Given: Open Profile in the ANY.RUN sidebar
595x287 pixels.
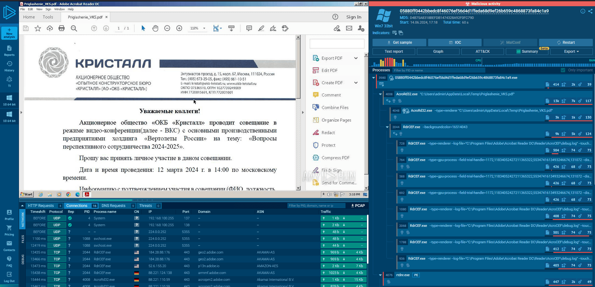Looking at the screenshot, I should (9, 215).
